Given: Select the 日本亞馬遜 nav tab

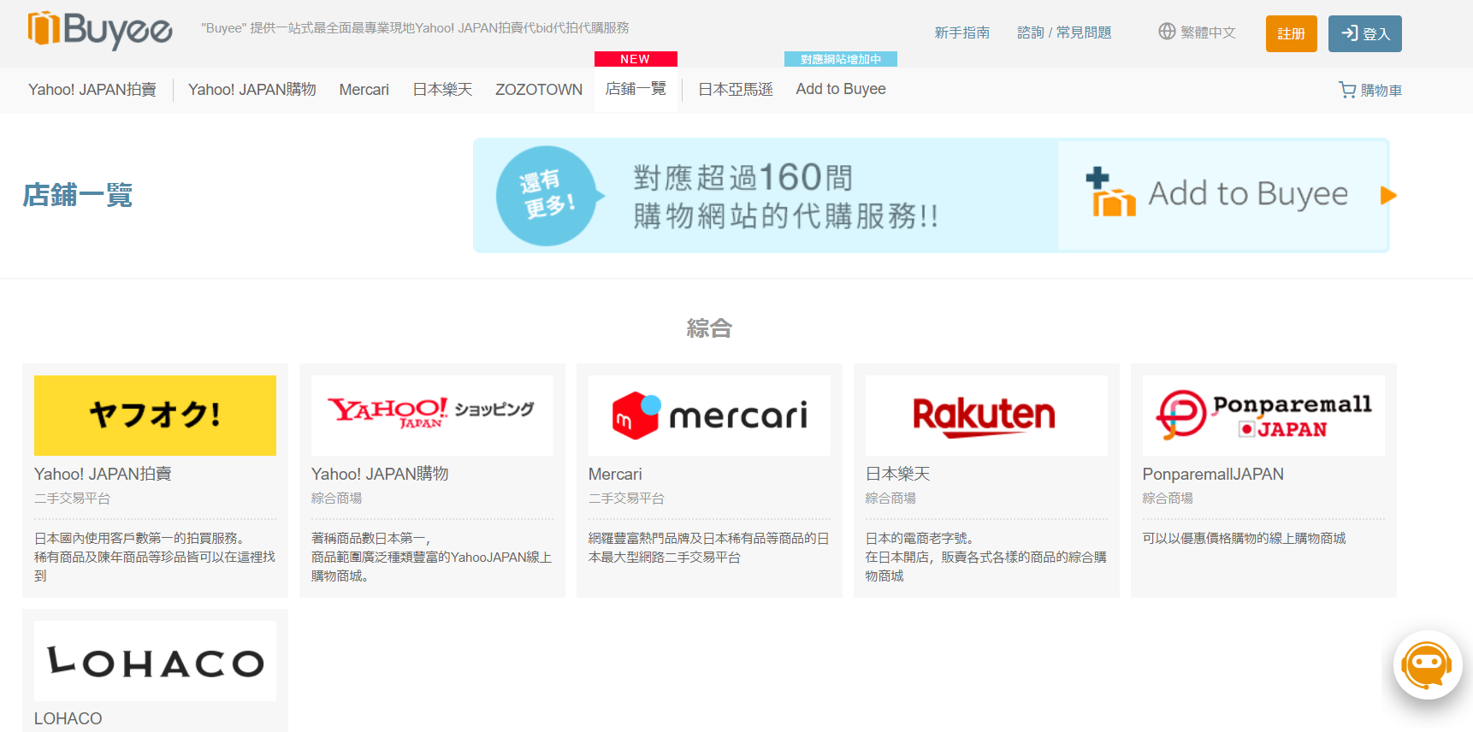Looking at the screenshot, I should point(735,90).
